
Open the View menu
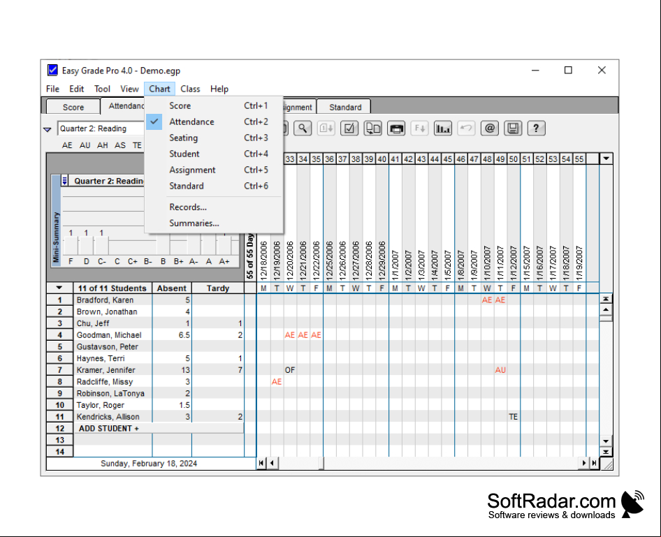pyautogui.click(x=129, y=89)
